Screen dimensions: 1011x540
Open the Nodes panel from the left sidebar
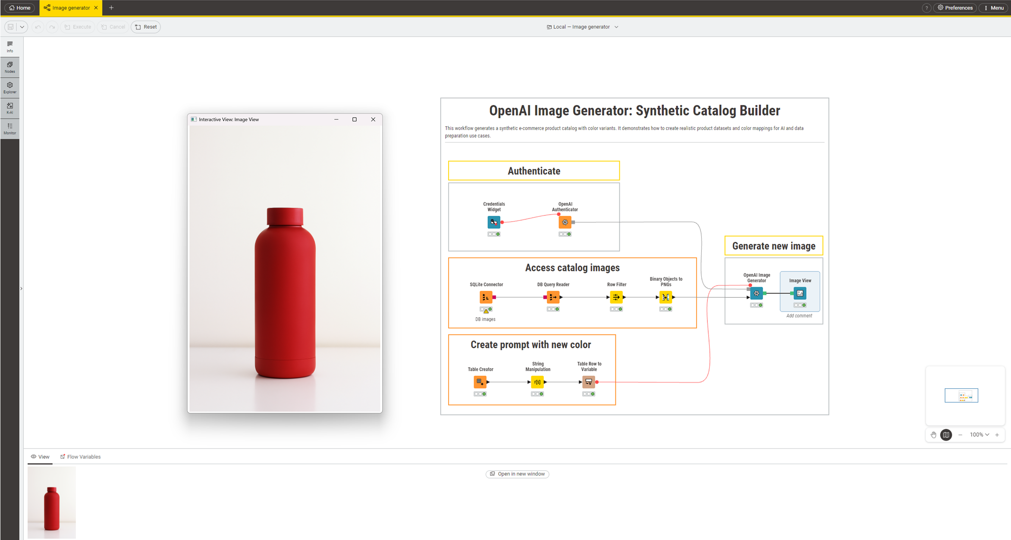click(9, 67)
